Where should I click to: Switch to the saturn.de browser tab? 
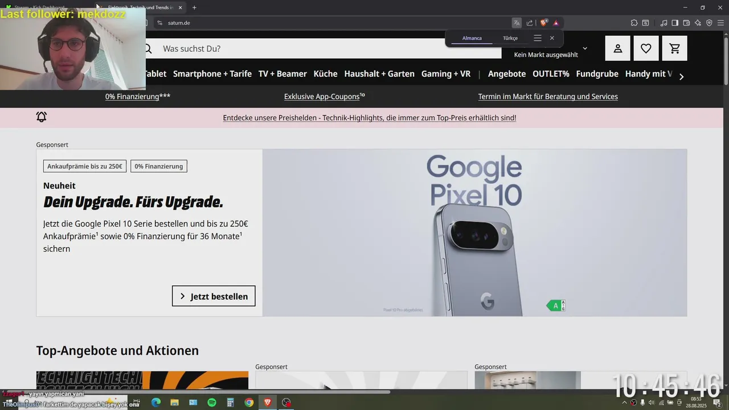coord(141,7)
